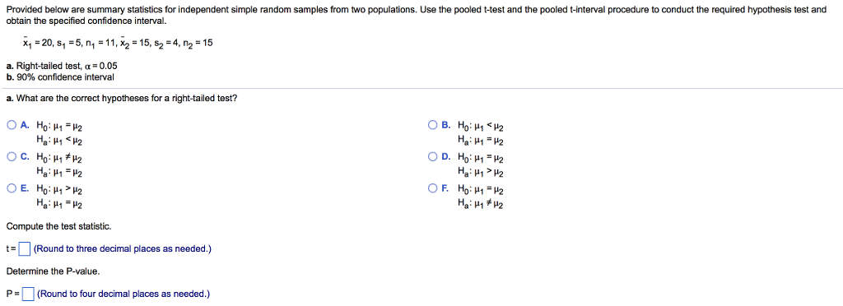
Task: Pick option D radio button
Action: 434,157
